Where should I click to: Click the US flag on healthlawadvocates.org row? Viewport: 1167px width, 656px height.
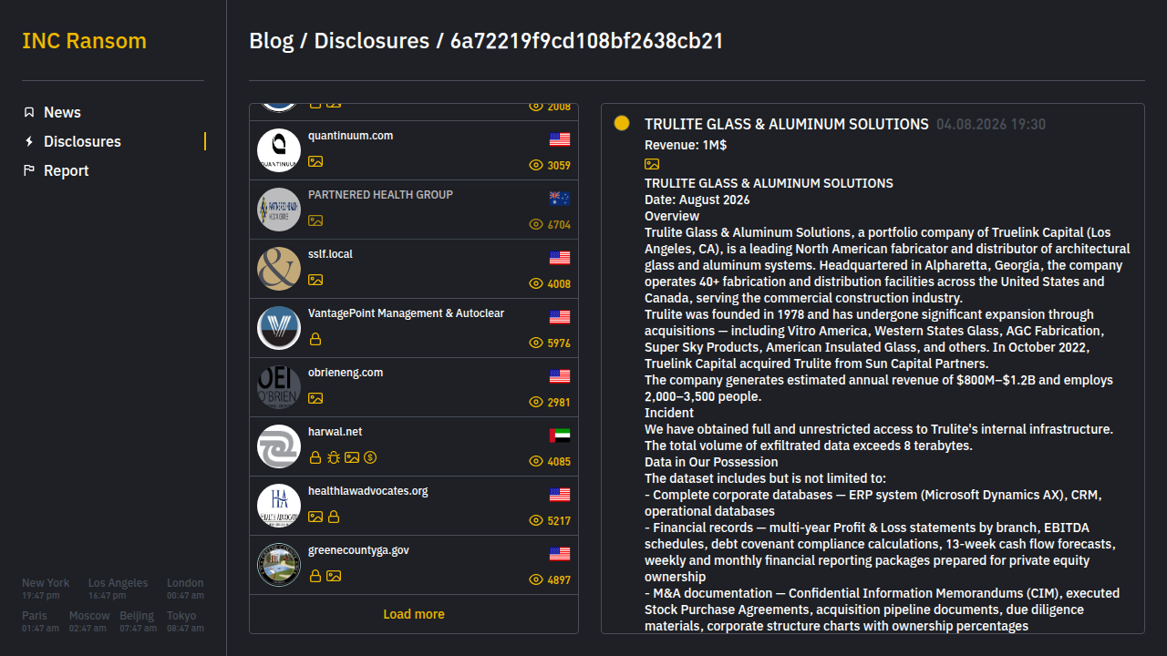click(560, 495)
